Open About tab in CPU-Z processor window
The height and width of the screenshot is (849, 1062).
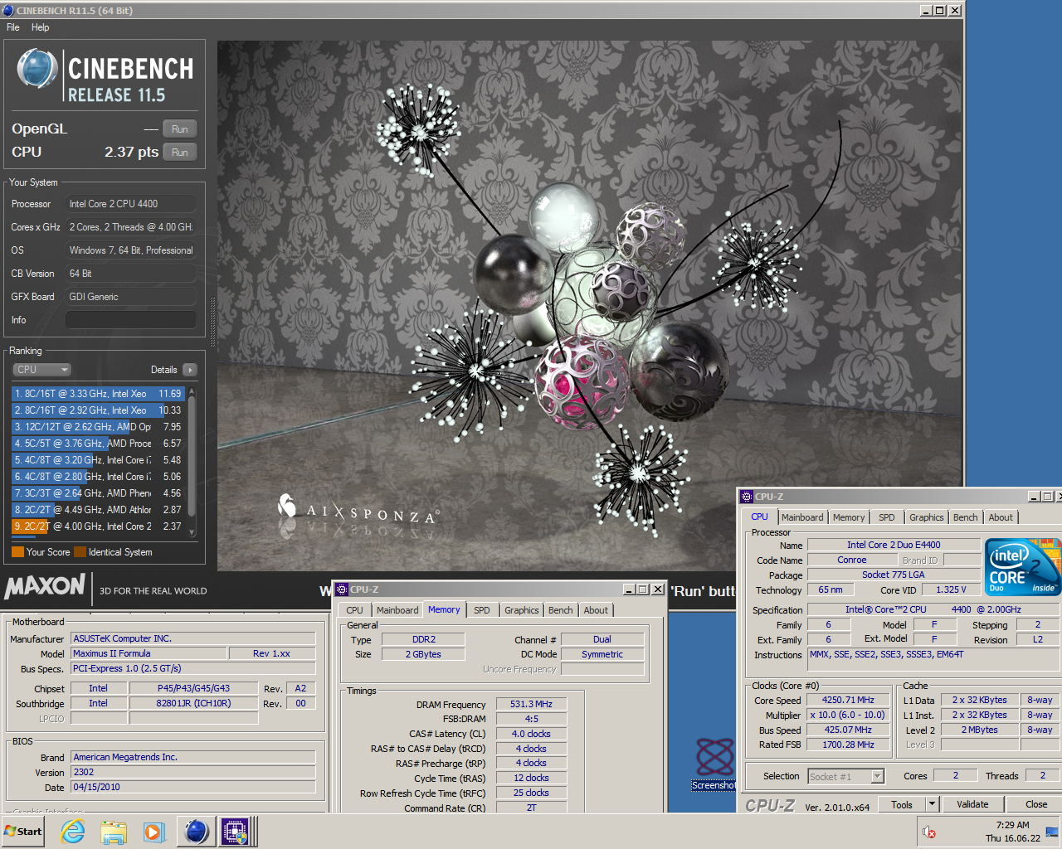tap(1001, 517)
